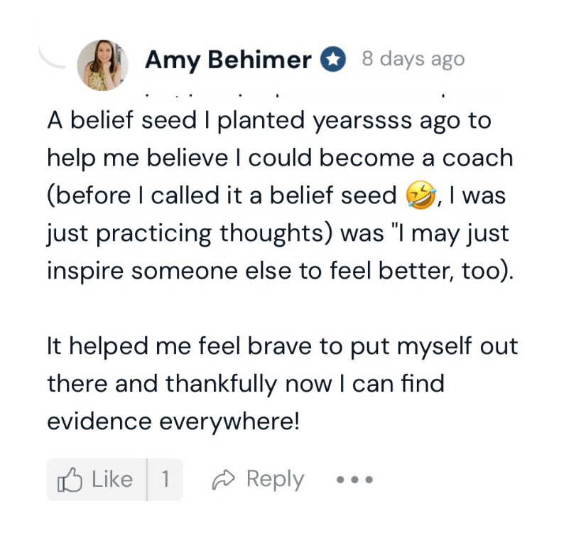This screenshot has height=536, width=581.
Task: Click the laughing emoji in the comment
Action: point(421,196)
